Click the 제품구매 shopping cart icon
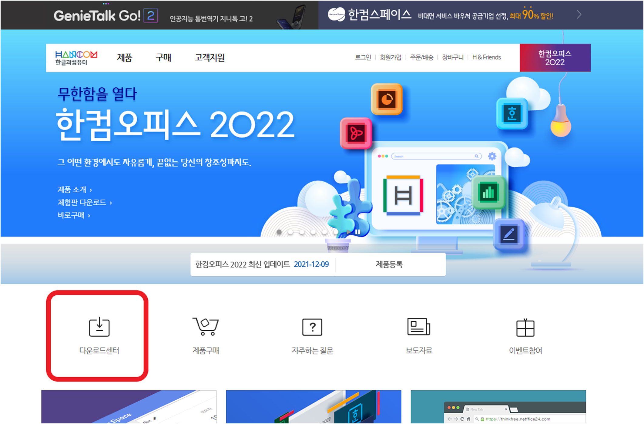The image size is (644, 424). (x=206, y=327)
